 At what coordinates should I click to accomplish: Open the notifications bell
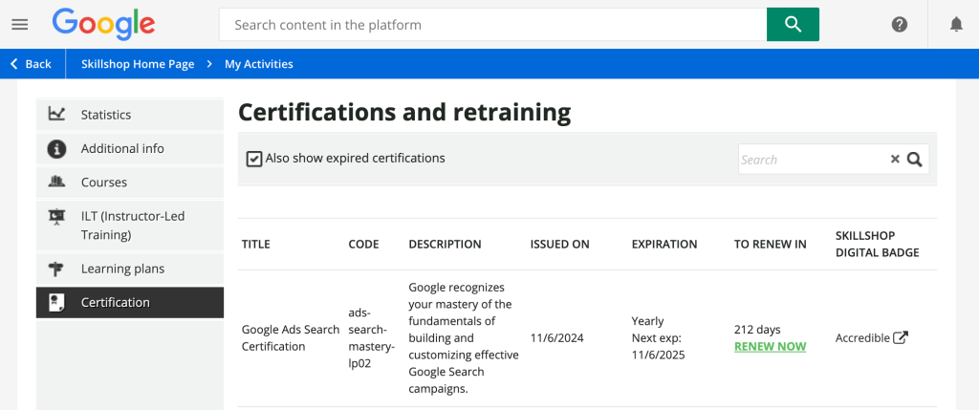(956, 24)
